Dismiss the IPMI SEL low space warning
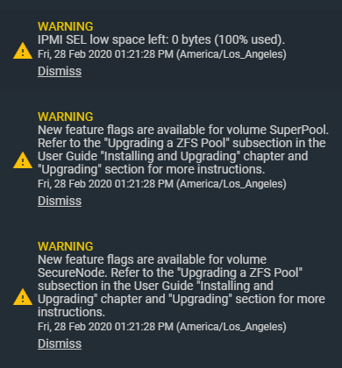The height and width of the screenshot is (368, 342). (x=60, y=71)
